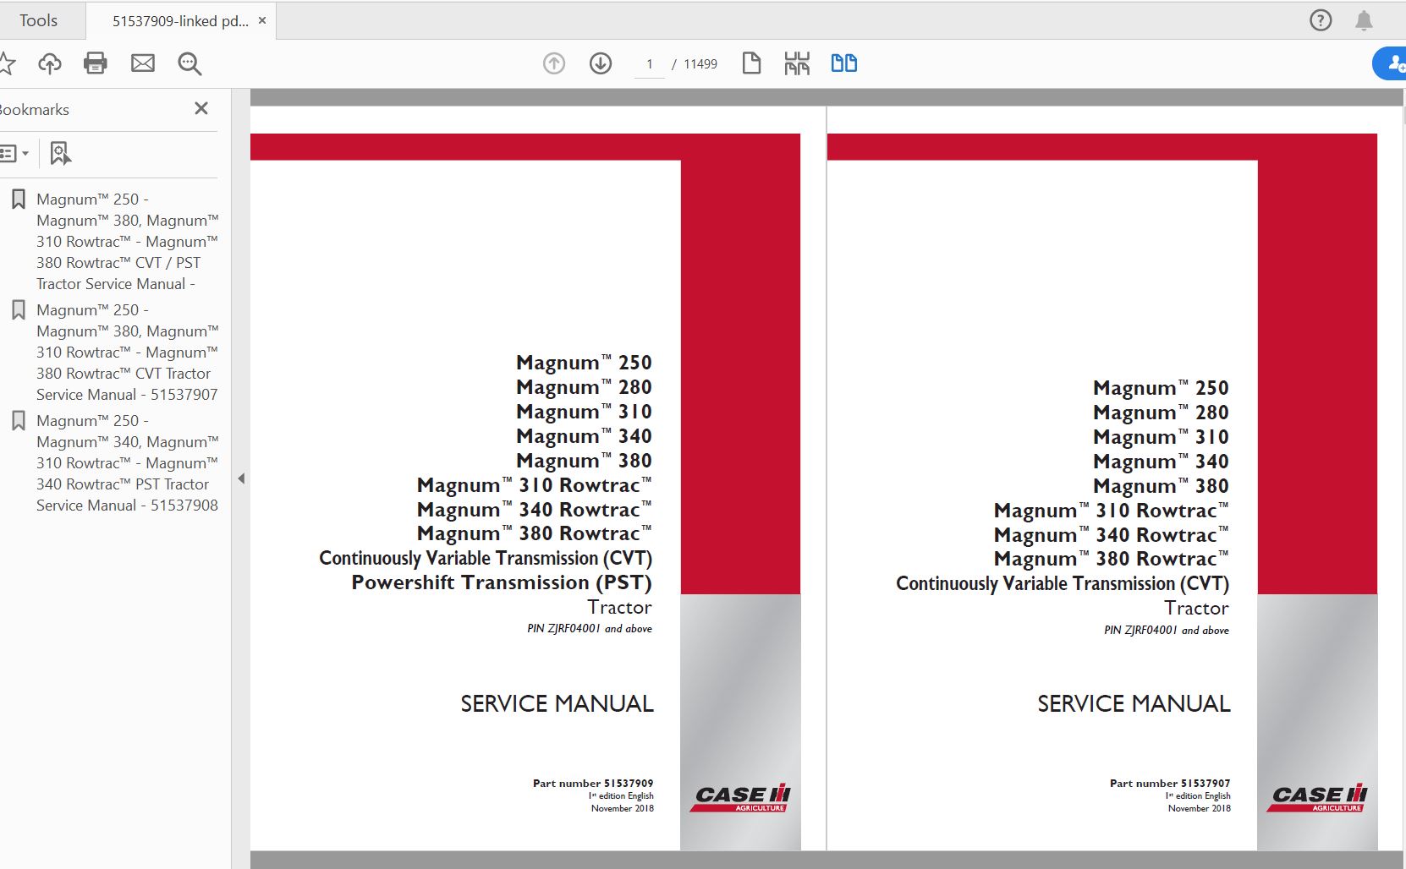Click CASE IH logo on left page
Screen dimensions: 1406x869
click(x=742, y=798)
